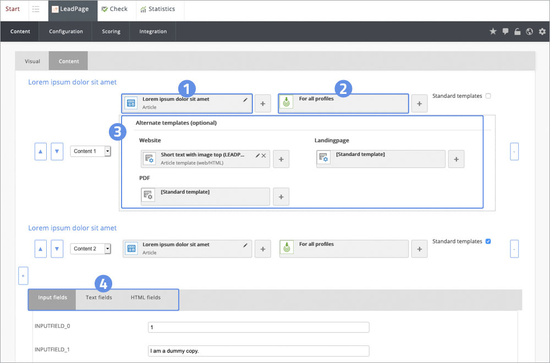Click the list icon next to Start

click(36, 9)
